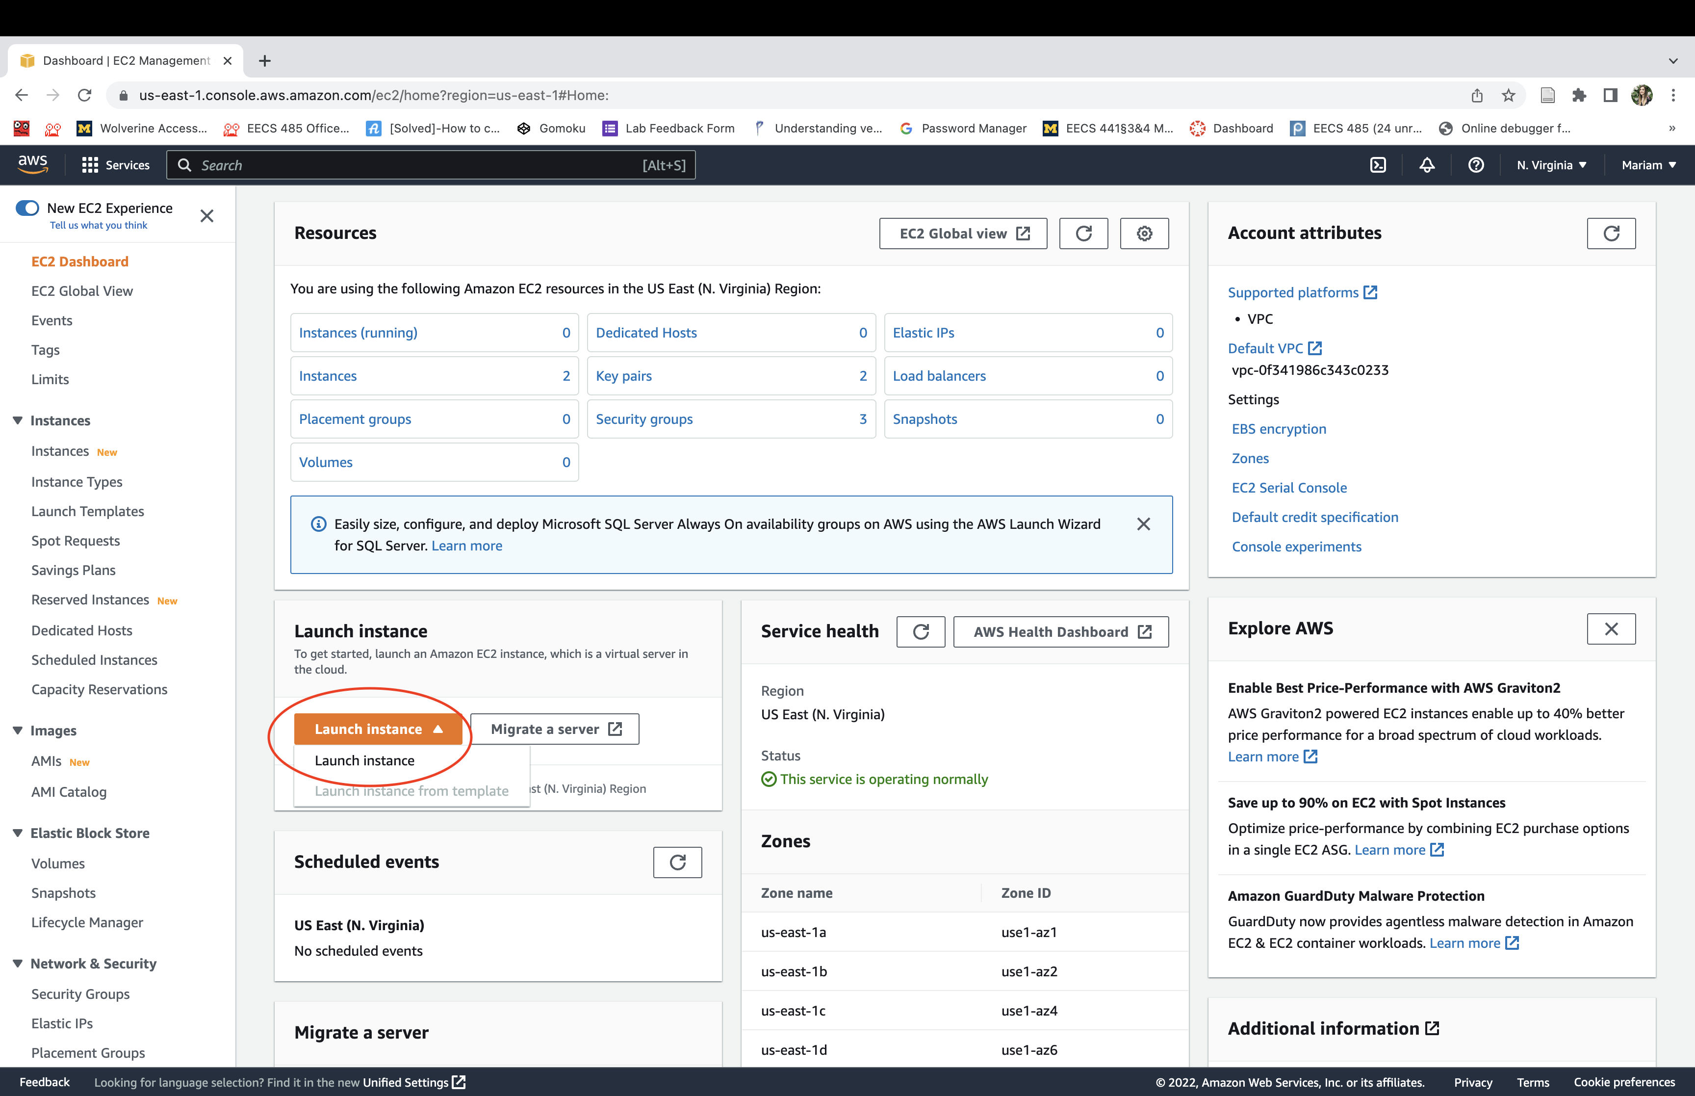1695x1096 pixels.
Task: Open the help question mark icon
Action: tap(1476, 165)
